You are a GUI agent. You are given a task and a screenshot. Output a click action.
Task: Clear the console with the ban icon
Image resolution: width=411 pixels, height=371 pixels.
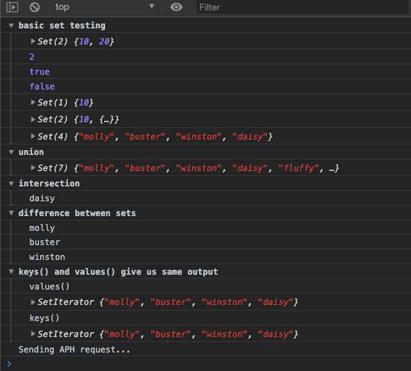(x=35, y=7)
